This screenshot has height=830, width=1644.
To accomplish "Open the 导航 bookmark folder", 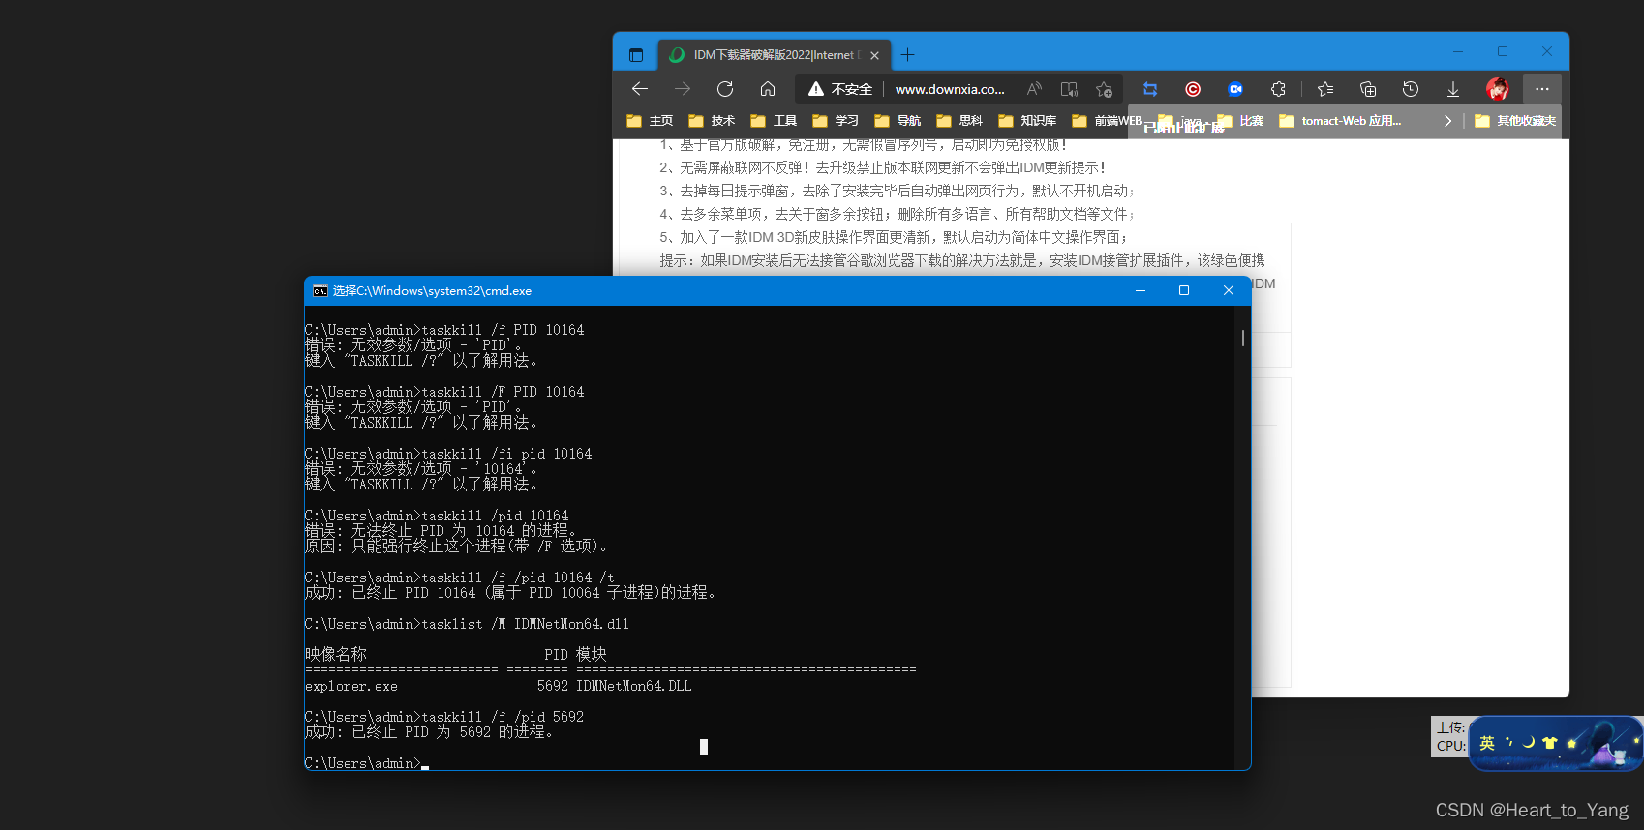I will [x=898, y=121].
